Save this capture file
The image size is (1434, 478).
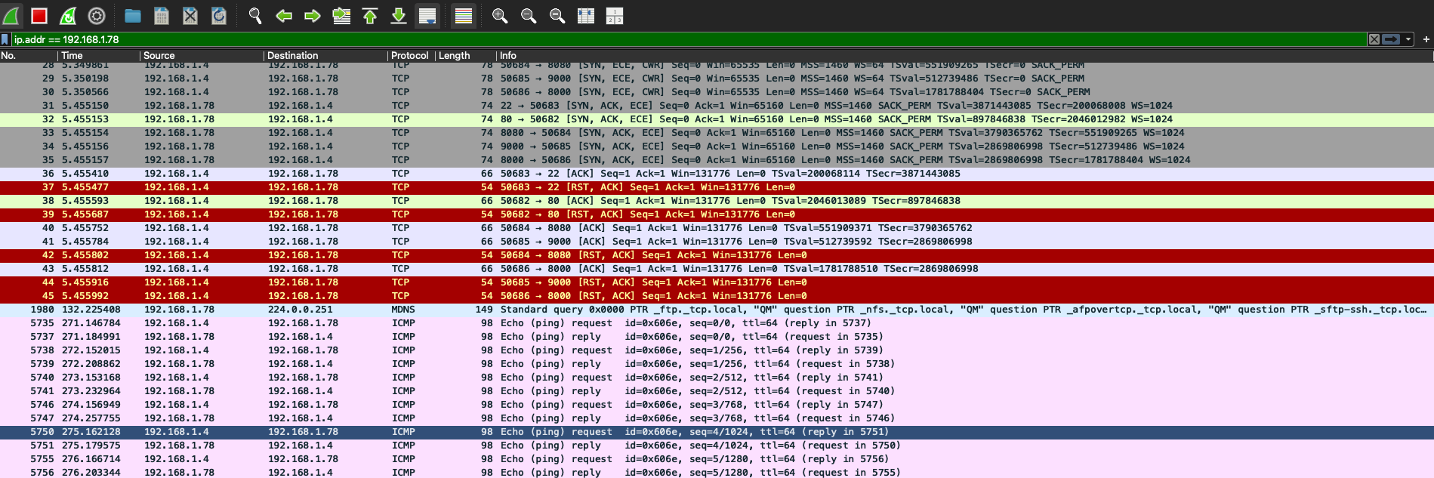(162, 16)
